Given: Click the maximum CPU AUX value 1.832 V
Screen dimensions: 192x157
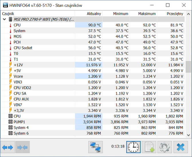Looking at the screenshot, I should pos(149,99).
